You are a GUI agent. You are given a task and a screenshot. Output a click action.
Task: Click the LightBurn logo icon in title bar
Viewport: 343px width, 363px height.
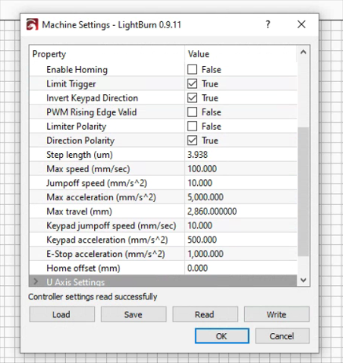tap(32, 24)
